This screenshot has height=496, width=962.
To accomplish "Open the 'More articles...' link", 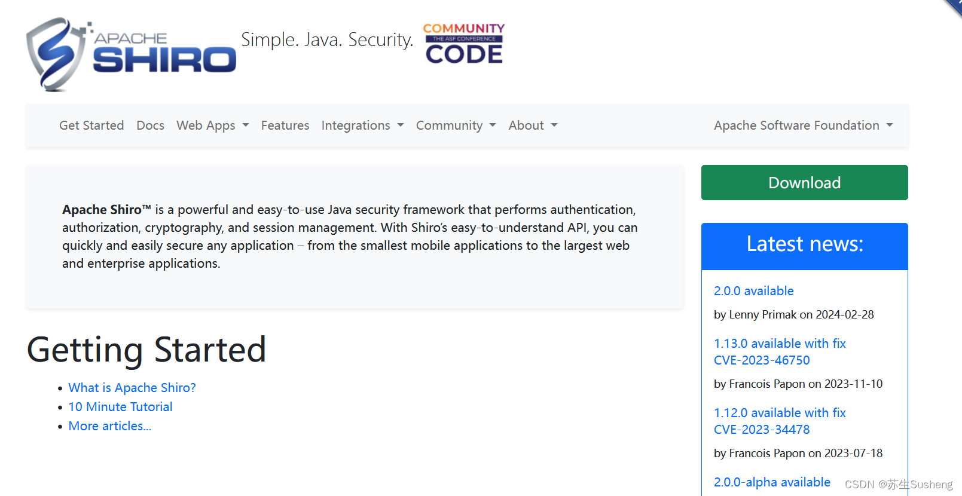I will point(110,426).
